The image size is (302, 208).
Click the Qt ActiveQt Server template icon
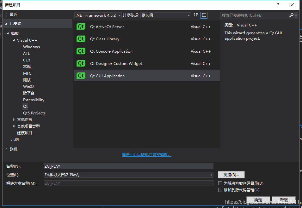(x=81, y=26)
